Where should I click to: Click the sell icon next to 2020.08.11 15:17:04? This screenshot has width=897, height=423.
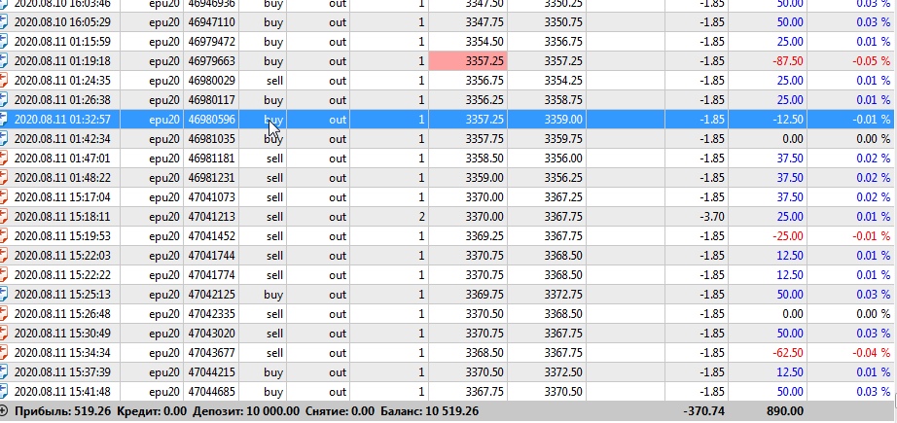(x=4, y=197)
